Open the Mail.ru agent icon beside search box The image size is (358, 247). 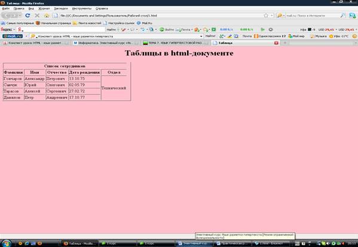point(352,16)
